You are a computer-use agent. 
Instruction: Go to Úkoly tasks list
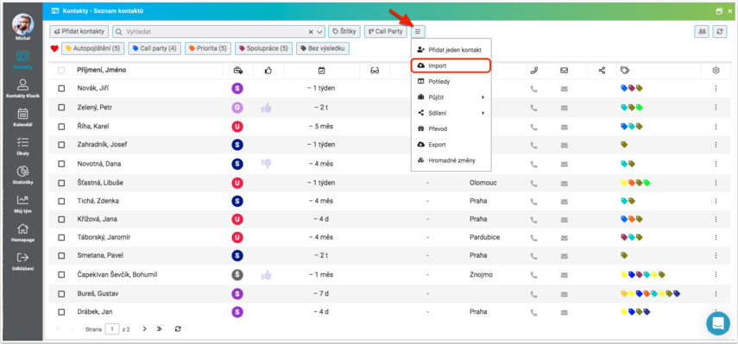pyautogui.click(x=22, y=146)
